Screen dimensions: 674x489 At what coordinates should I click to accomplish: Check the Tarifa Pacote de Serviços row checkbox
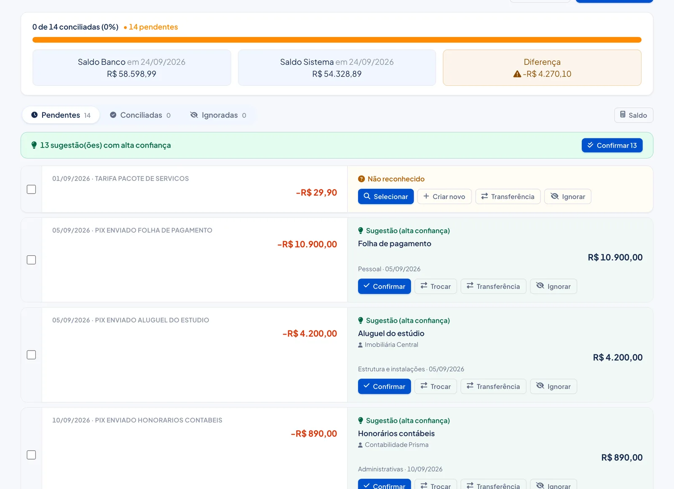pos(31,189)
